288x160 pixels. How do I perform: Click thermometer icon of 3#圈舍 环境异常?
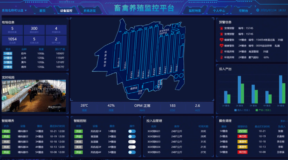click(x=221, y=51)
